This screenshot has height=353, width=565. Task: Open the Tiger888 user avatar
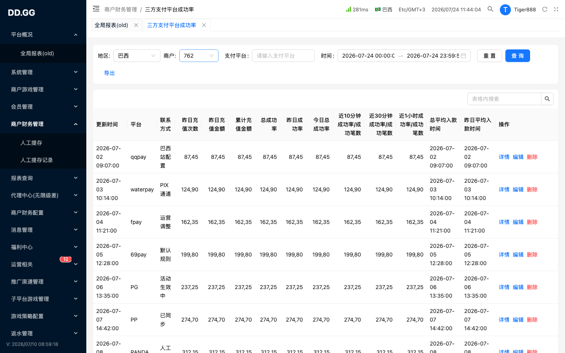pyautogui.click(x=505, y=9)
